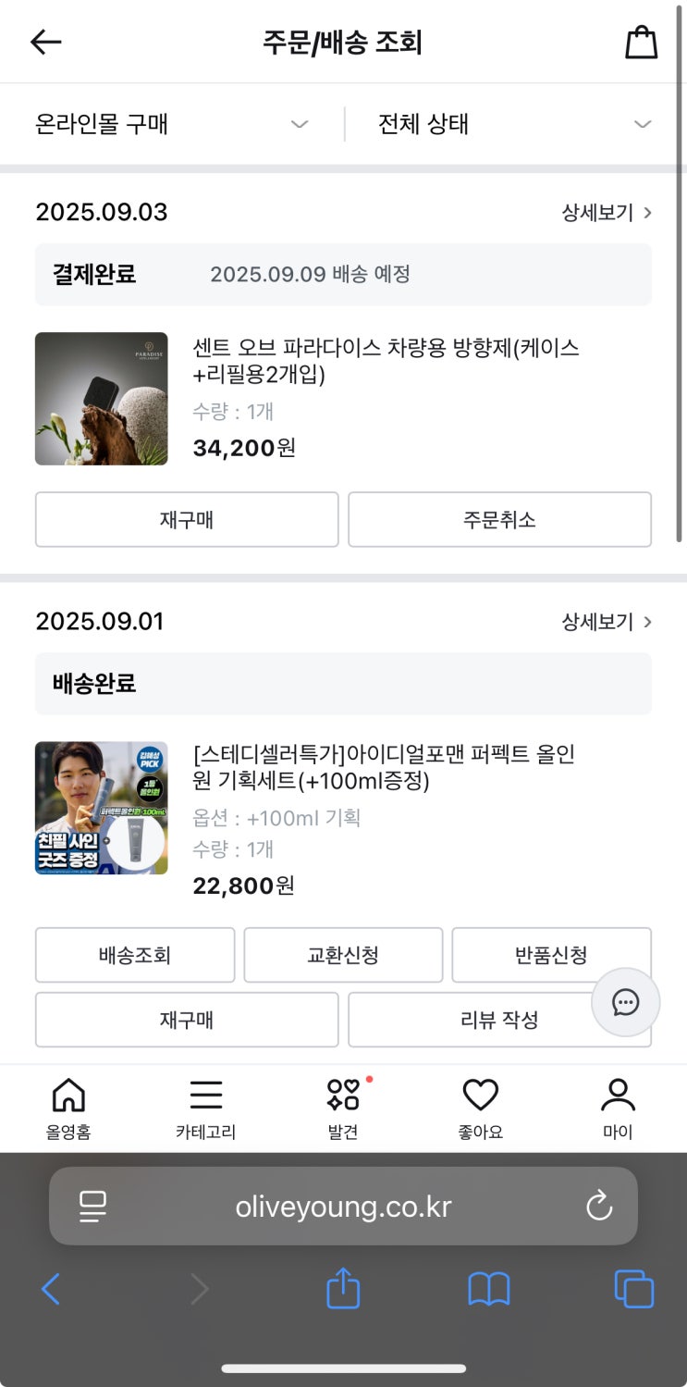Viewport: 687px width, 1387px height.
Task: Go back with Safari back arrow
Action: pos(51,1288)
